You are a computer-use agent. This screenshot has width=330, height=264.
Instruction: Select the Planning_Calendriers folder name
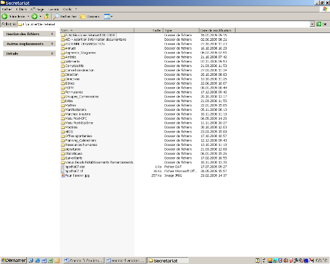81,140
